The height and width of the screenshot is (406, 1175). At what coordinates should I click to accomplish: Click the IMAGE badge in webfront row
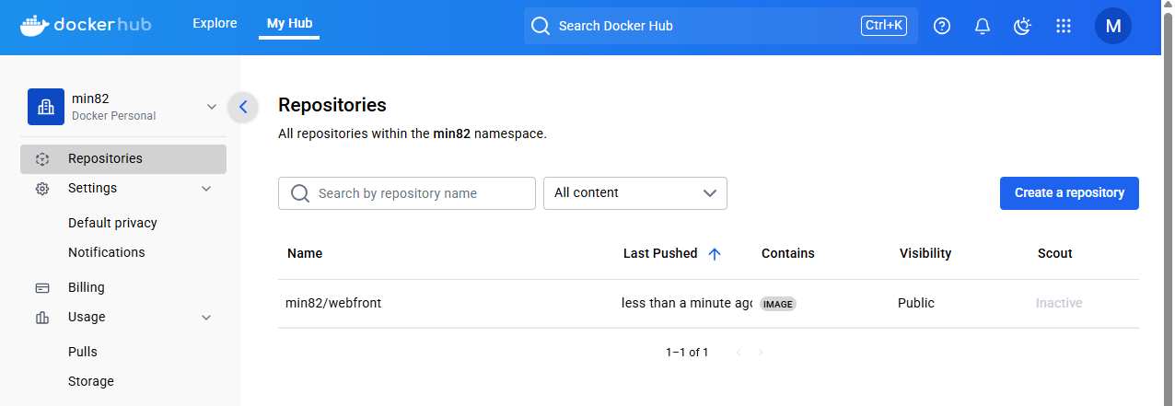778,304
